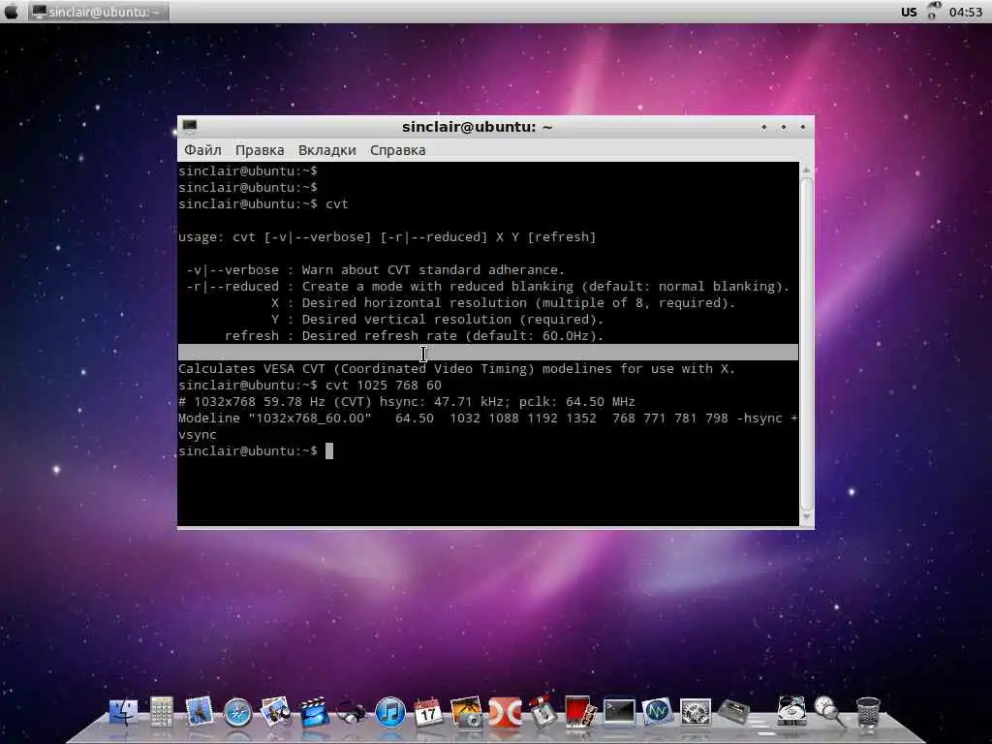Open the Справка menu

click(x=397, y=150)
